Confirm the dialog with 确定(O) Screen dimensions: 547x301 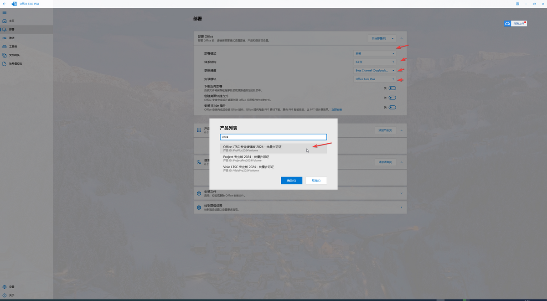tap(292, 181)
